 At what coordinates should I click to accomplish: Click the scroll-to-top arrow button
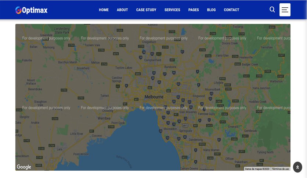[297, 167]
